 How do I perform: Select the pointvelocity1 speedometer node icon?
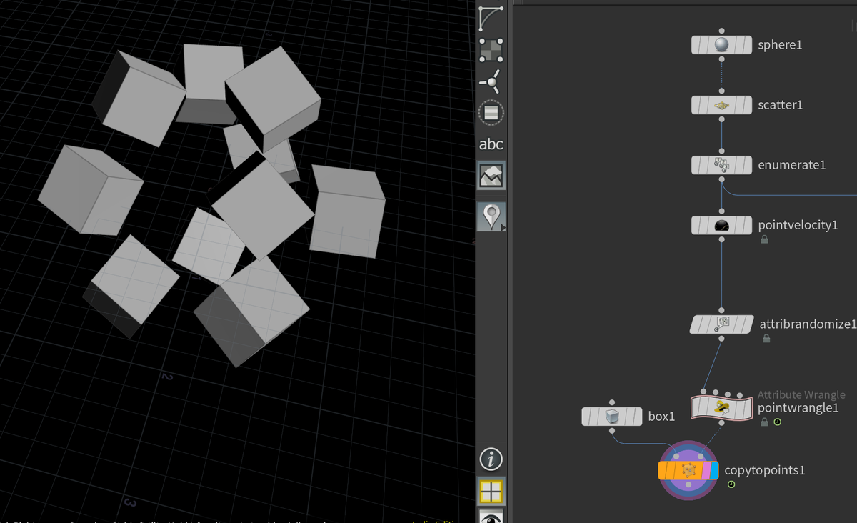coord(721,225)
